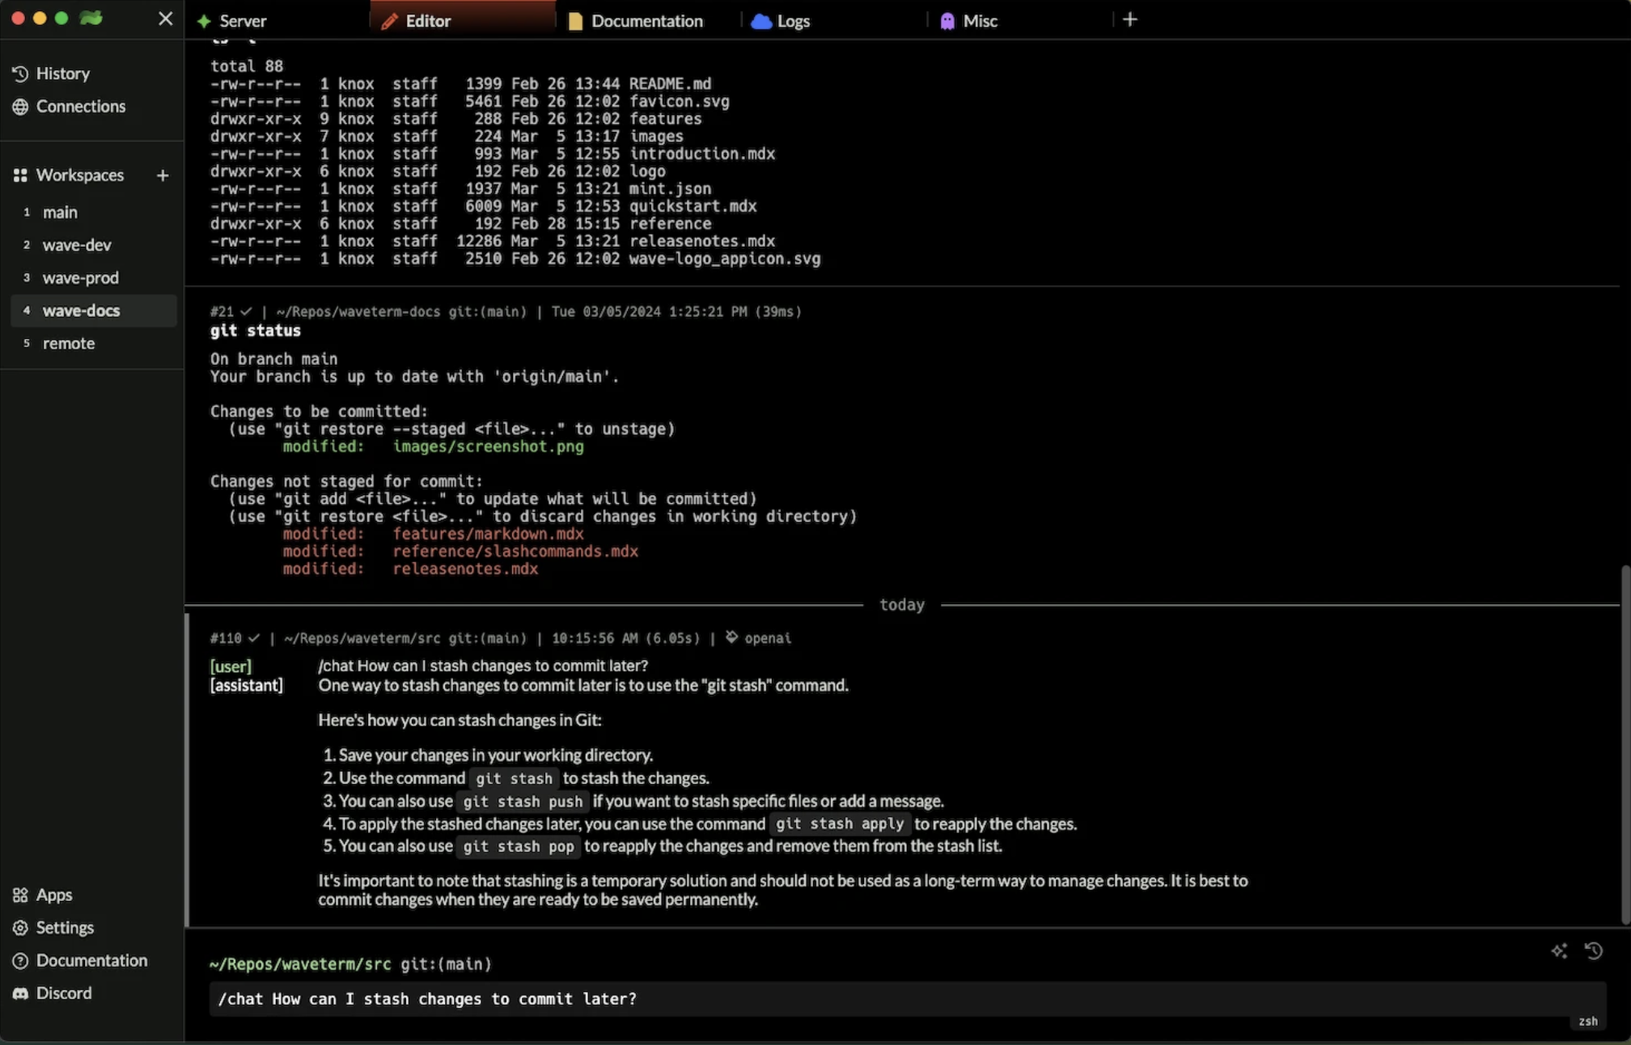
Task: Switch to the Server tab
Action: tap(277, 20)
